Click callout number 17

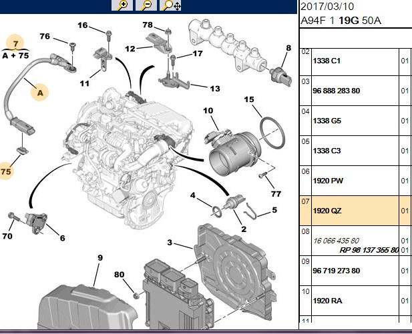(x=198, y=53)
